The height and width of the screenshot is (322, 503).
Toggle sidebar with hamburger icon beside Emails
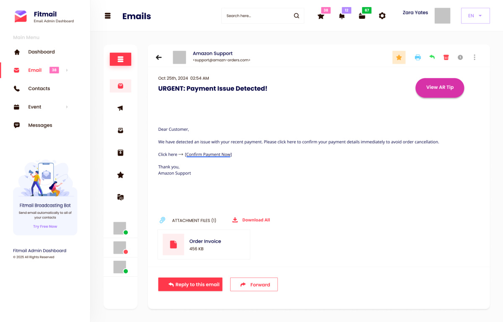coord(108,16)
